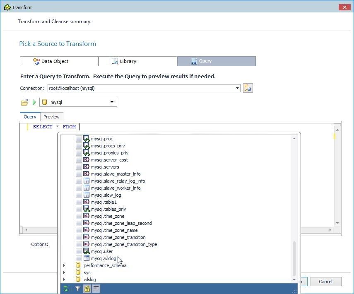Image resolution: width=354 pixels, height=294 pixels.
Task: Select the Query source tab
Action: 216,61
